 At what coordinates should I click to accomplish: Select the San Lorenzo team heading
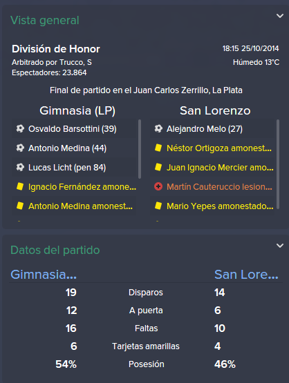coord(215,110)
